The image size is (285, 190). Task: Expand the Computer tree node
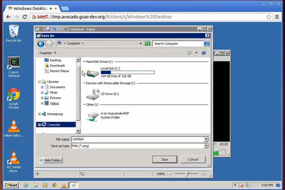coord(39,125)
